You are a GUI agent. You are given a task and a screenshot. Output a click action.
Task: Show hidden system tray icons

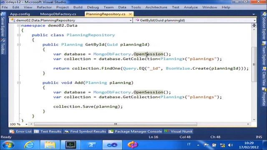[x=198, y=145]
